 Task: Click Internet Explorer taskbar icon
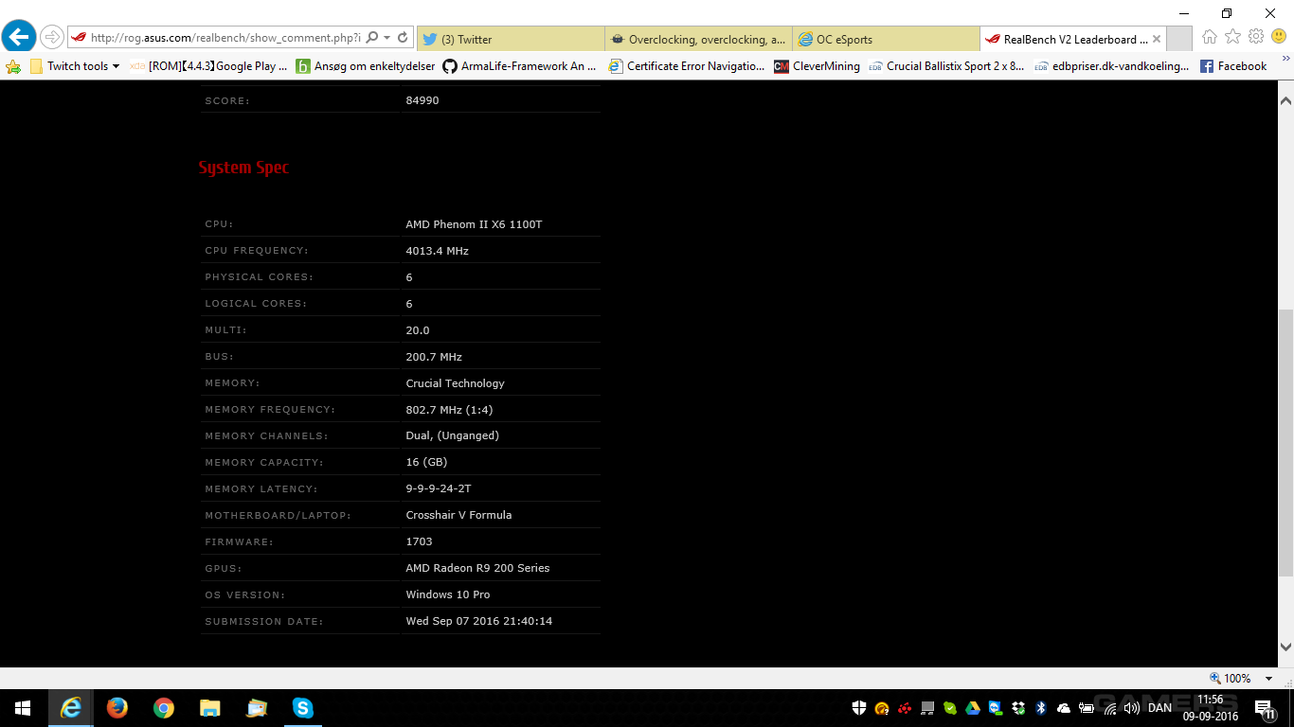[70, 708]
